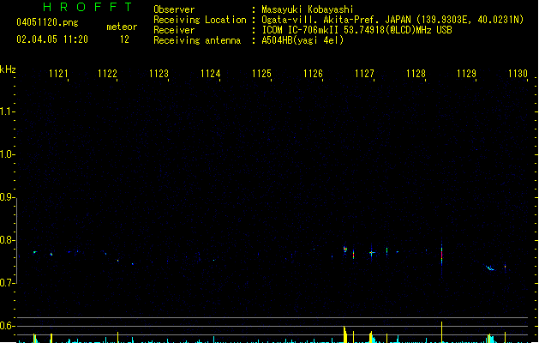This screenshot has width=539, height=343.
Task: Click the 1121 time axis marker
Action: pos(58,74)
